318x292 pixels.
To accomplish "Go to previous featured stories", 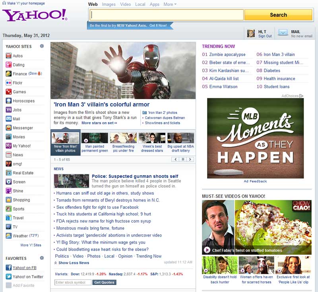I will pos(175,159).
